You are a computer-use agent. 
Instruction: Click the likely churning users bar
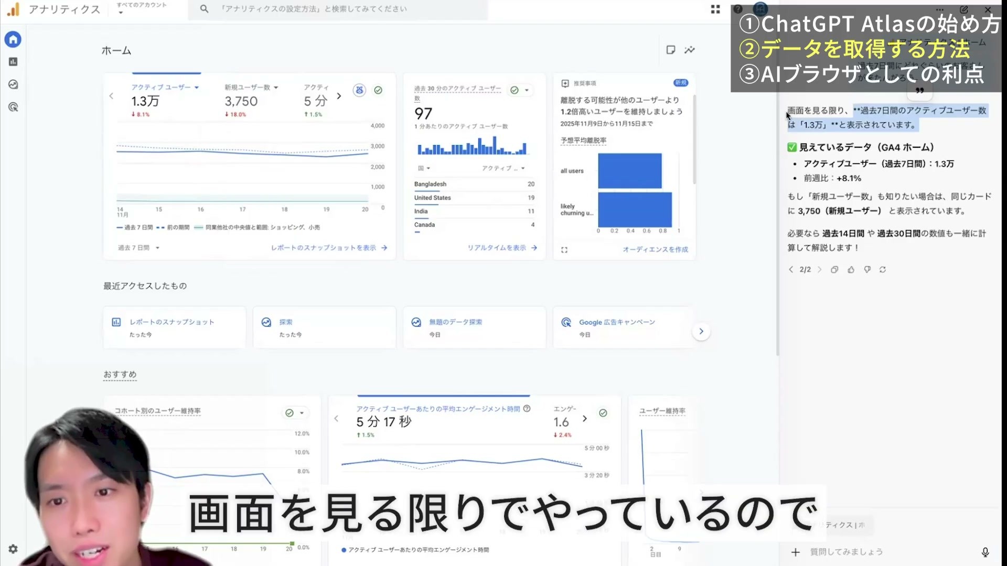tap(635, 210)
